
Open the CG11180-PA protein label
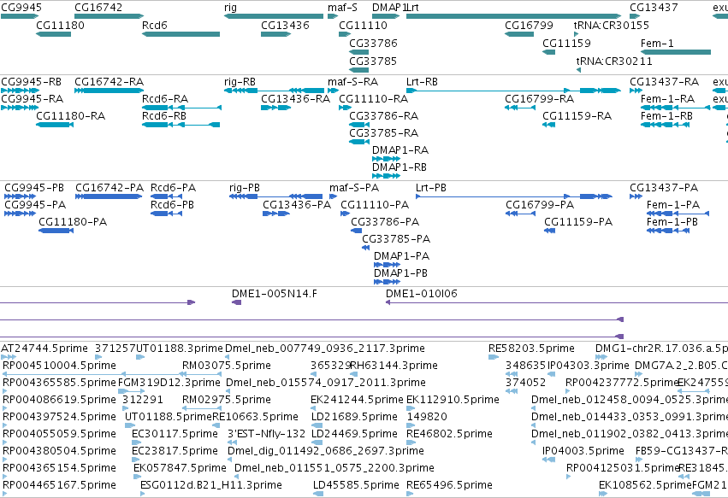[73, 222]
